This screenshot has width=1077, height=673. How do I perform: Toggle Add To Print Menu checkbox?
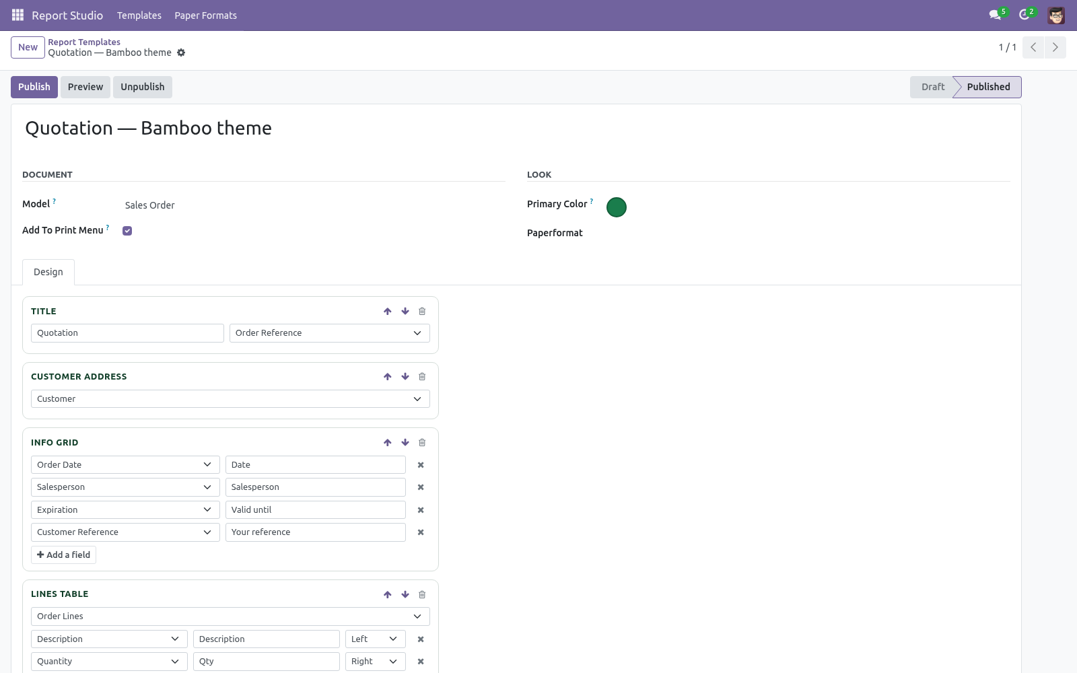(127, 231)
